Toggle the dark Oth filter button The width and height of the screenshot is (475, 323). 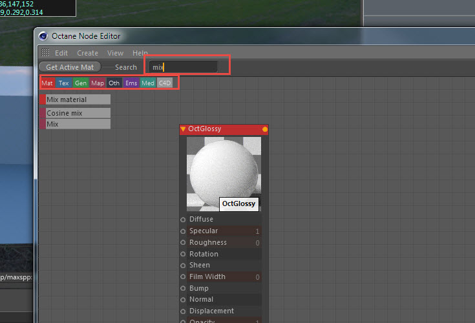(114, 83)
